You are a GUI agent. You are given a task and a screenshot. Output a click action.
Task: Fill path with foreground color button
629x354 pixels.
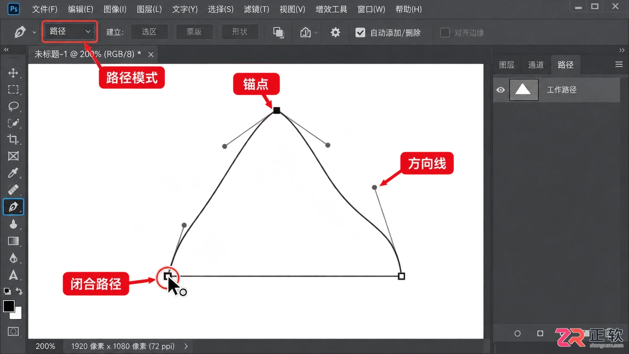pyautogui.click(x=518, y=333)
